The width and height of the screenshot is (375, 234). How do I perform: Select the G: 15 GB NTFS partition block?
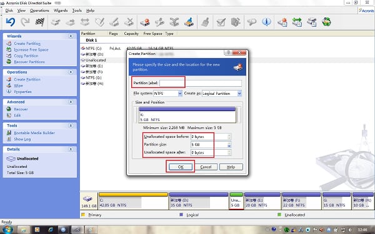click(x=336, y=201)
